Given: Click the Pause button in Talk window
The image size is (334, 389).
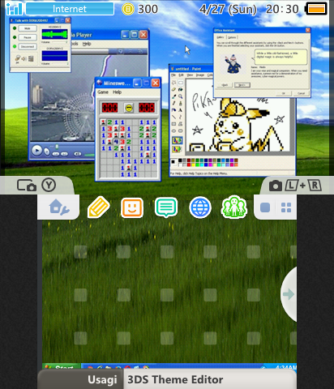Looking at the screenshot, I should point(28,37).
